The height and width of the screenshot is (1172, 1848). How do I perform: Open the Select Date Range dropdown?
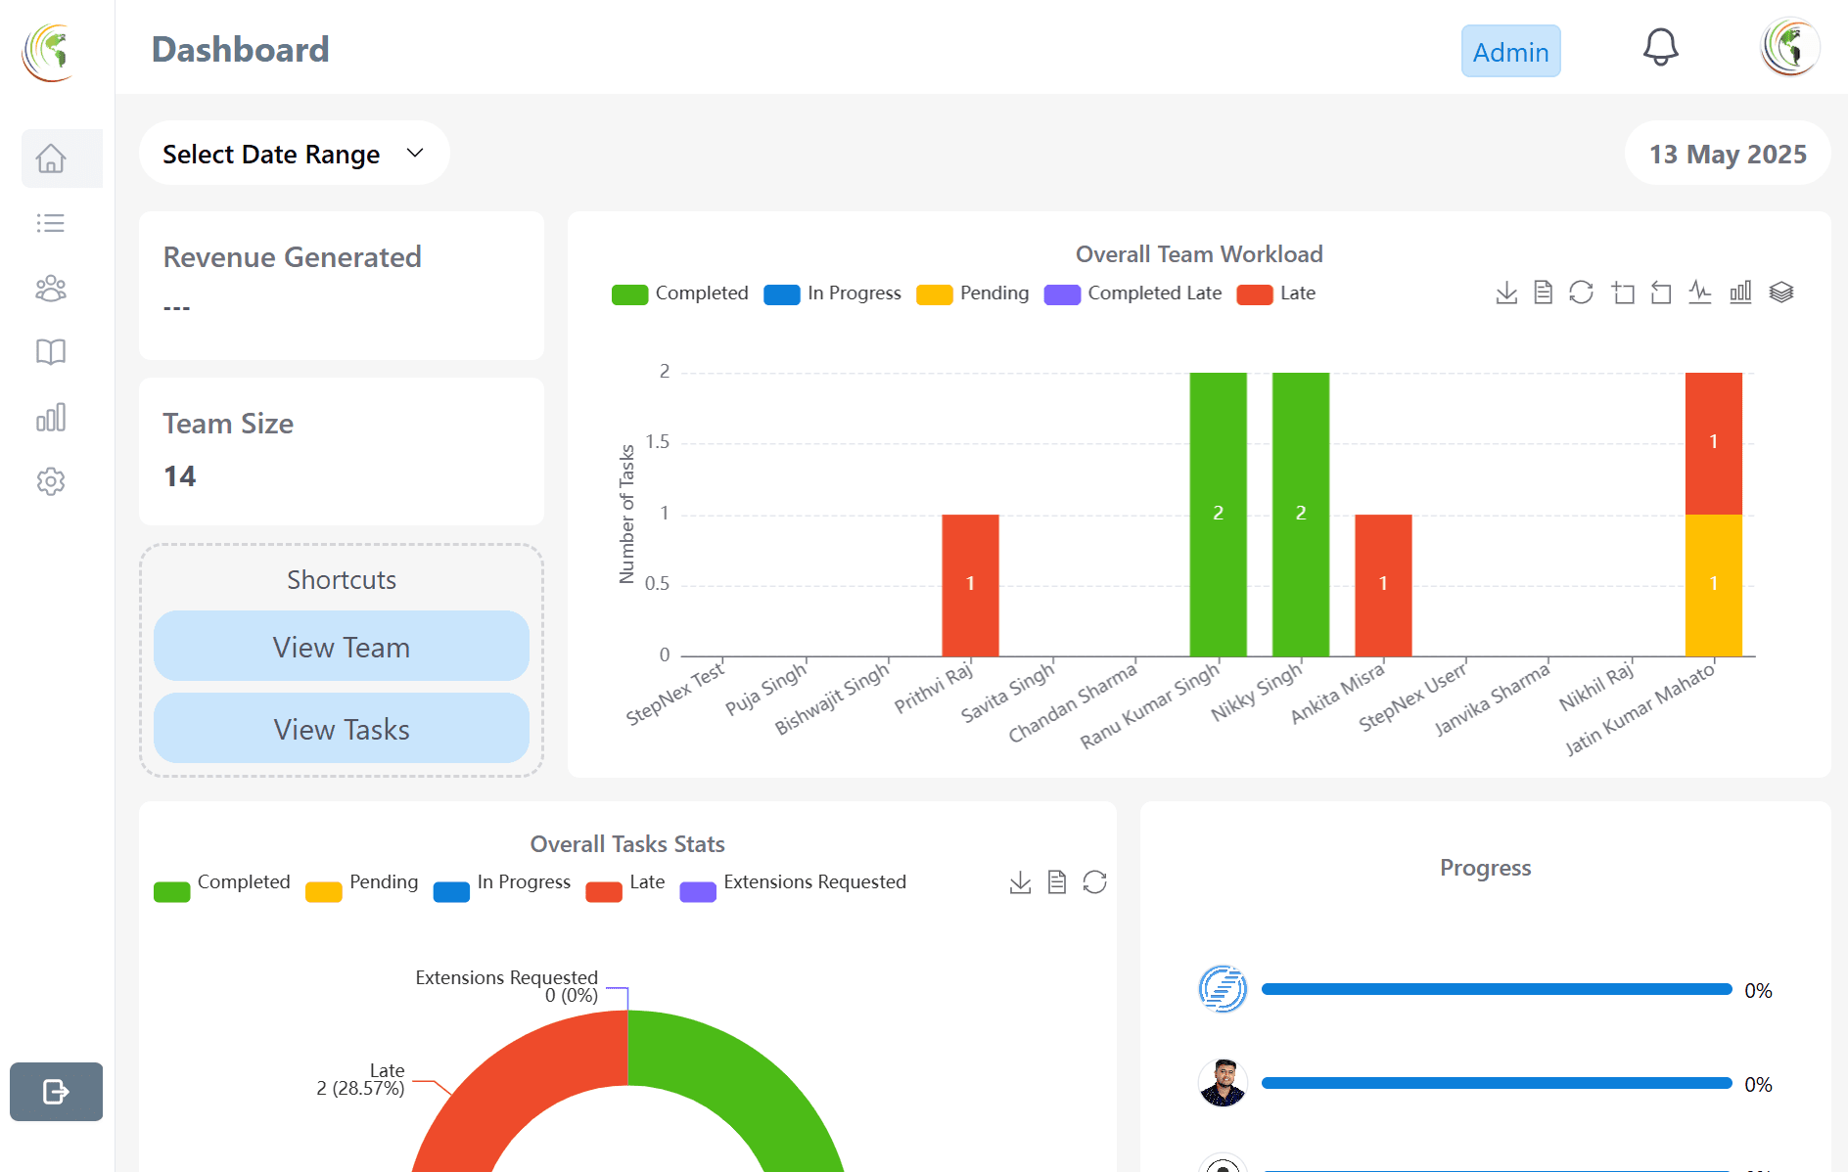294,154
